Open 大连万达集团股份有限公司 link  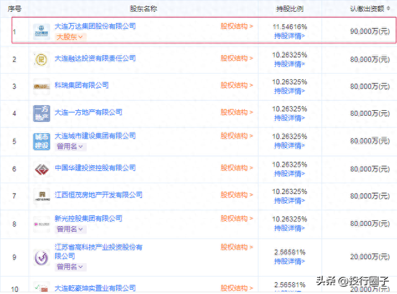95,26
